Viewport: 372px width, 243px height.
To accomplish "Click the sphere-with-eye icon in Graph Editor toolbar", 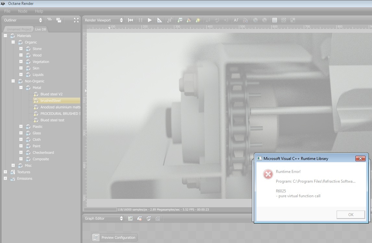I will (149, 218).
